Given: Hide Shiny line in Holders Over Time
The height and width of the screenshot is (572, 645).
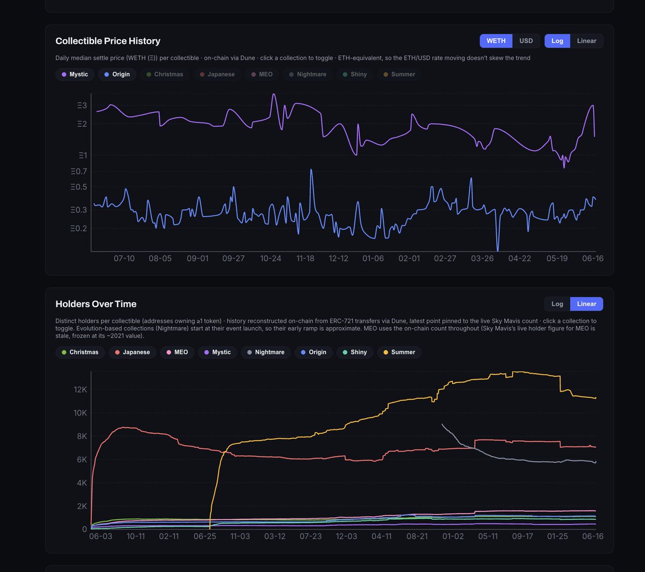Looking at the screenshot, I should pyautogui.click(x=355, y=352).
